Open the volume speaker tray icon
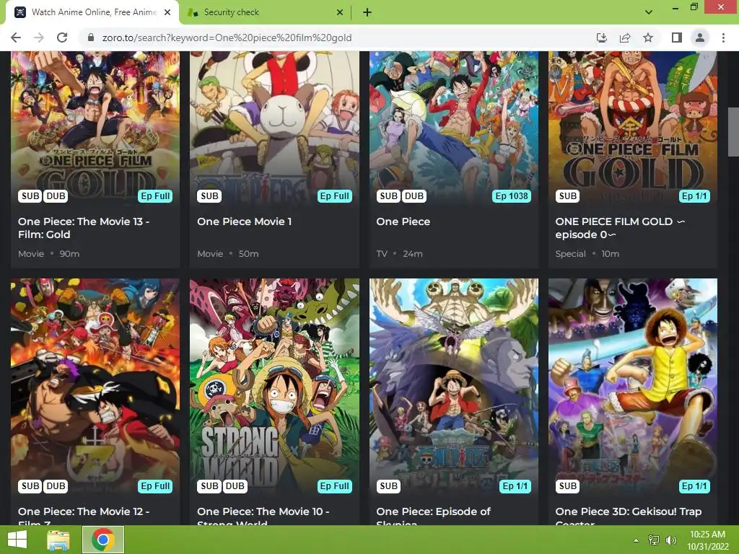The image size is (739, 554). (671, 540)
